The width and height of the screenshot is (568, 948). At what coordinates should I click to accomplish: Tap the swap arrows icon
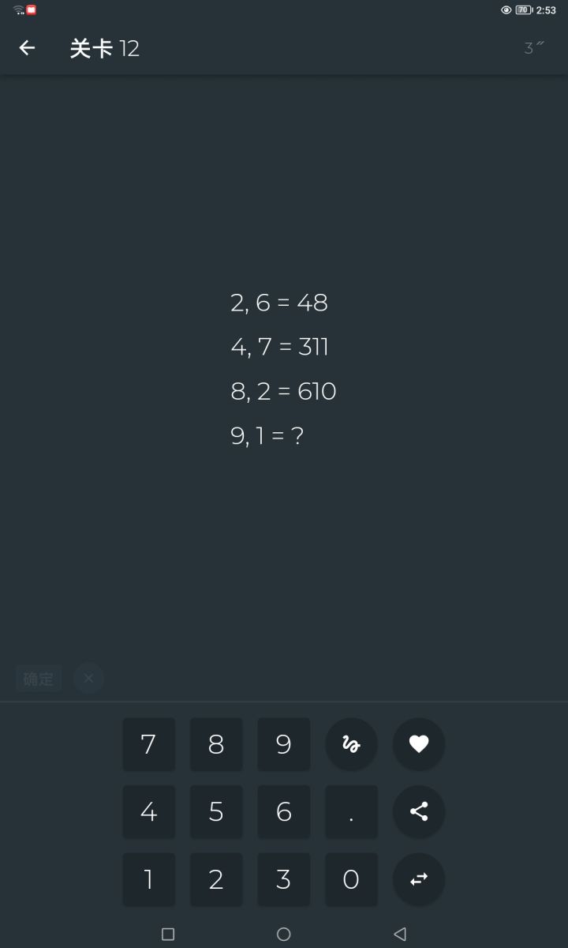click(x=419, y=879)
